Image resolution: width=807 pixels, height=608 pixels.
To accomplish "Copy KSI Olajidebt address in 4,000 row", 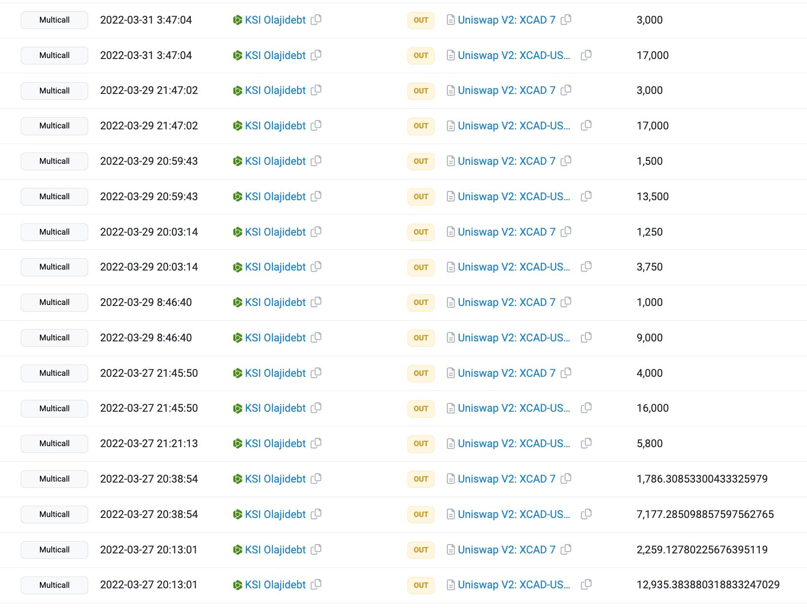I will tap(316, 373).
